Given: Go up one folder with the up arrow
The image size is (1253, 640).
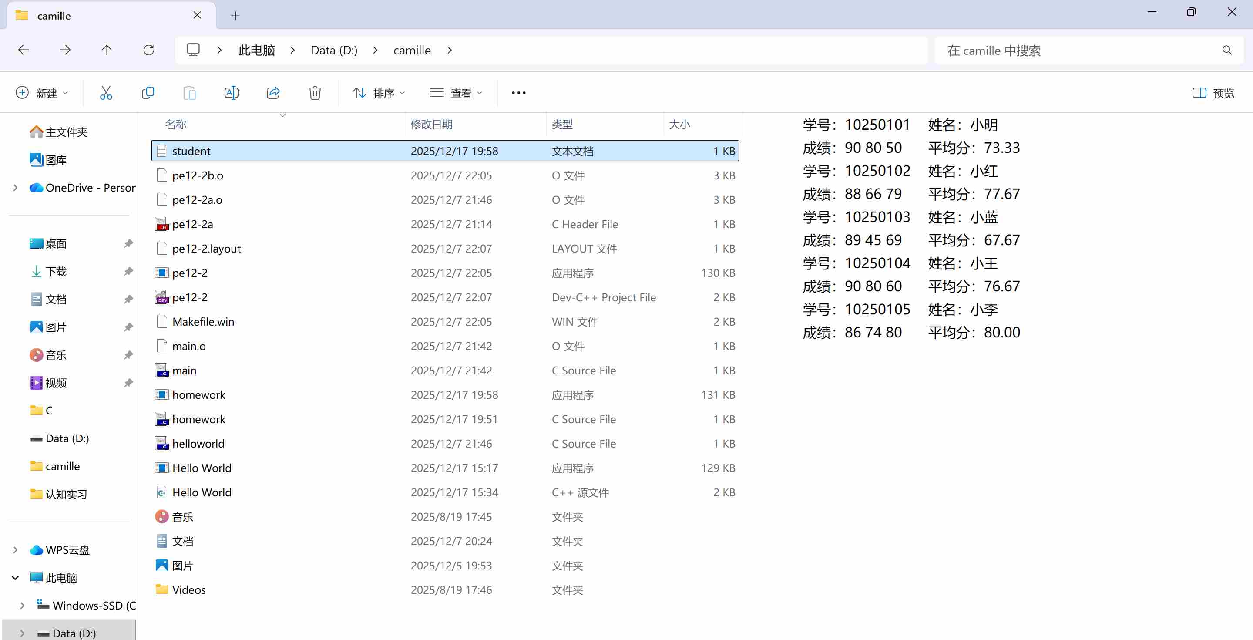Looking at the screenshot, I should tap(107, 50).
